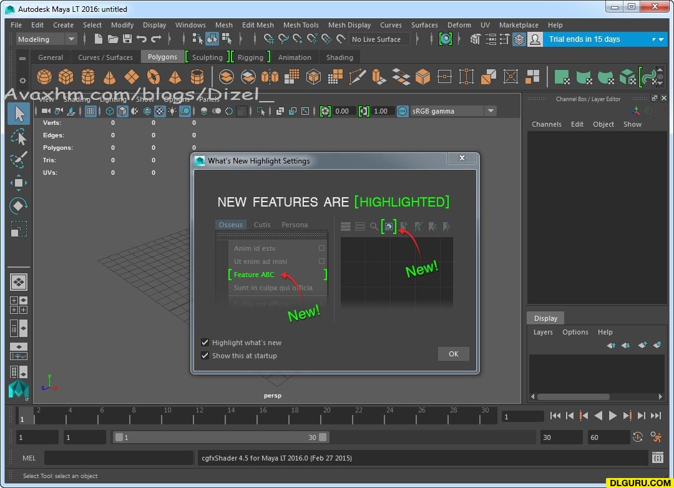Image resolution: width=674 pixels, height=488 pixels.
Task: Click the Redo arrow icon
Action: point(156,39)
